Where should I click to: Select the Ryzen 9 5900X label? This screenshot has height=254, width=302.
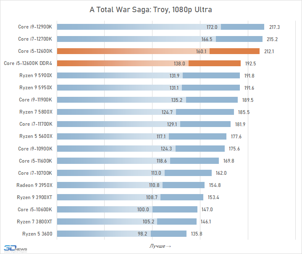pos(36,75)
